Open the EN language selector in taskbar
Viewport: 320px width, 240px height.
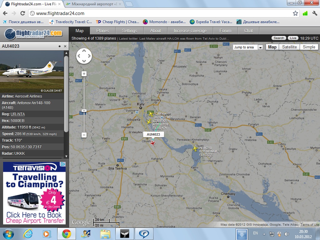click(255, 233)
